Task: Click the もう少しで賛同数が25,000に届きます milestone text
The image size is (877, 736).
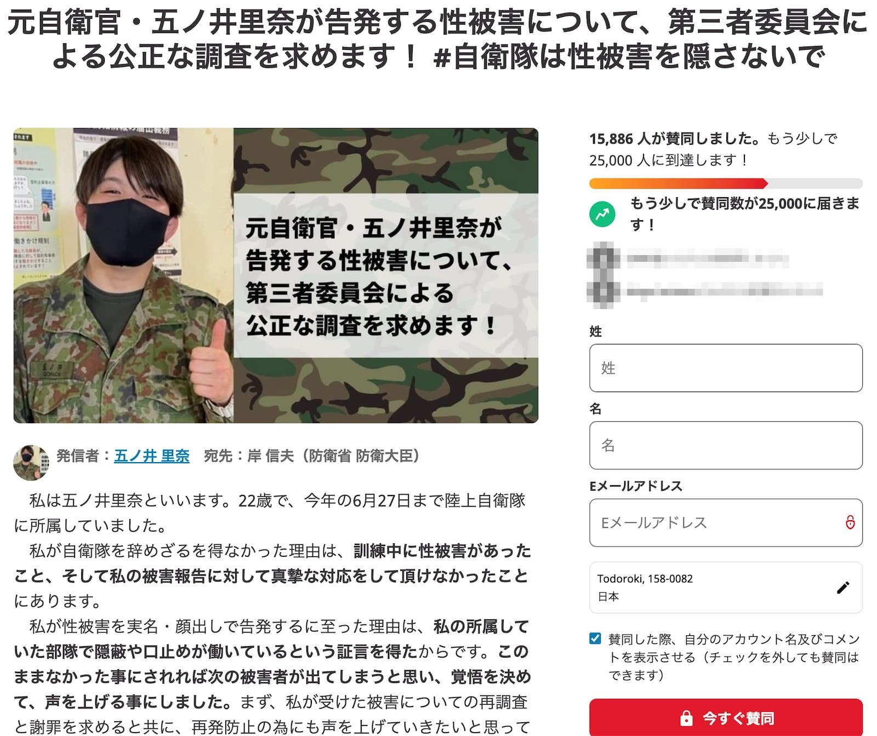Action: [x=745, y=214]
